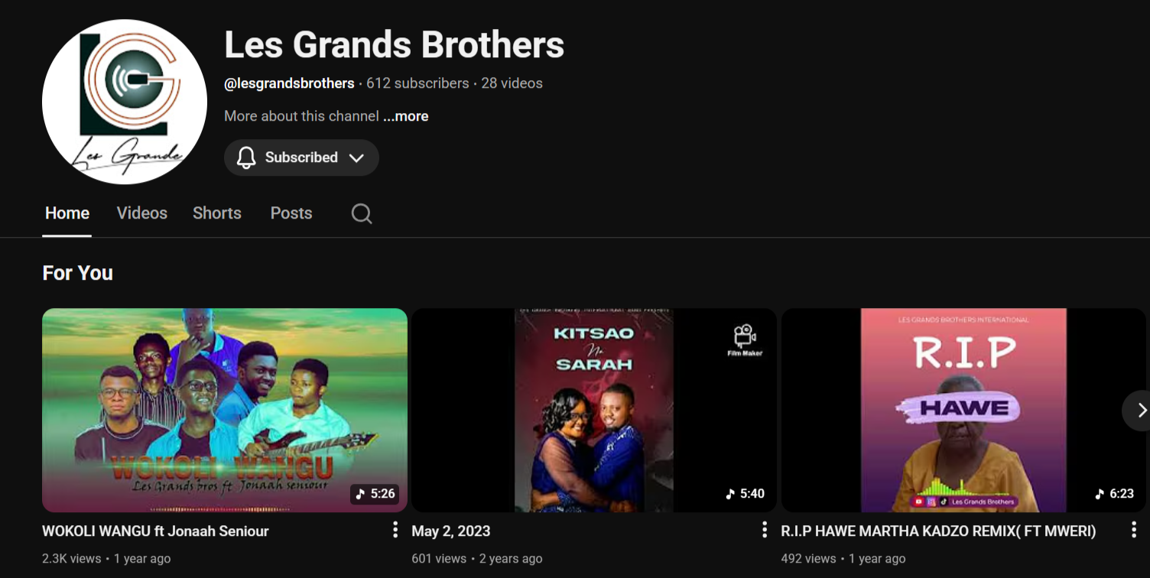Open R.I.P HAWE MARTHA KADZO REMIX title
Screen dimensions: 1150x578
tap(938, 531)
